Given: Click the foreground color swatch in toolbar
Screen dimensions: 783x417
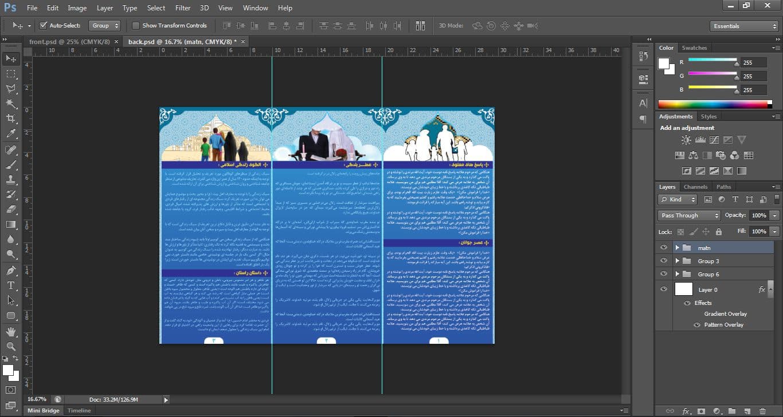Looking at the screenshot, I should click(8, 370).
